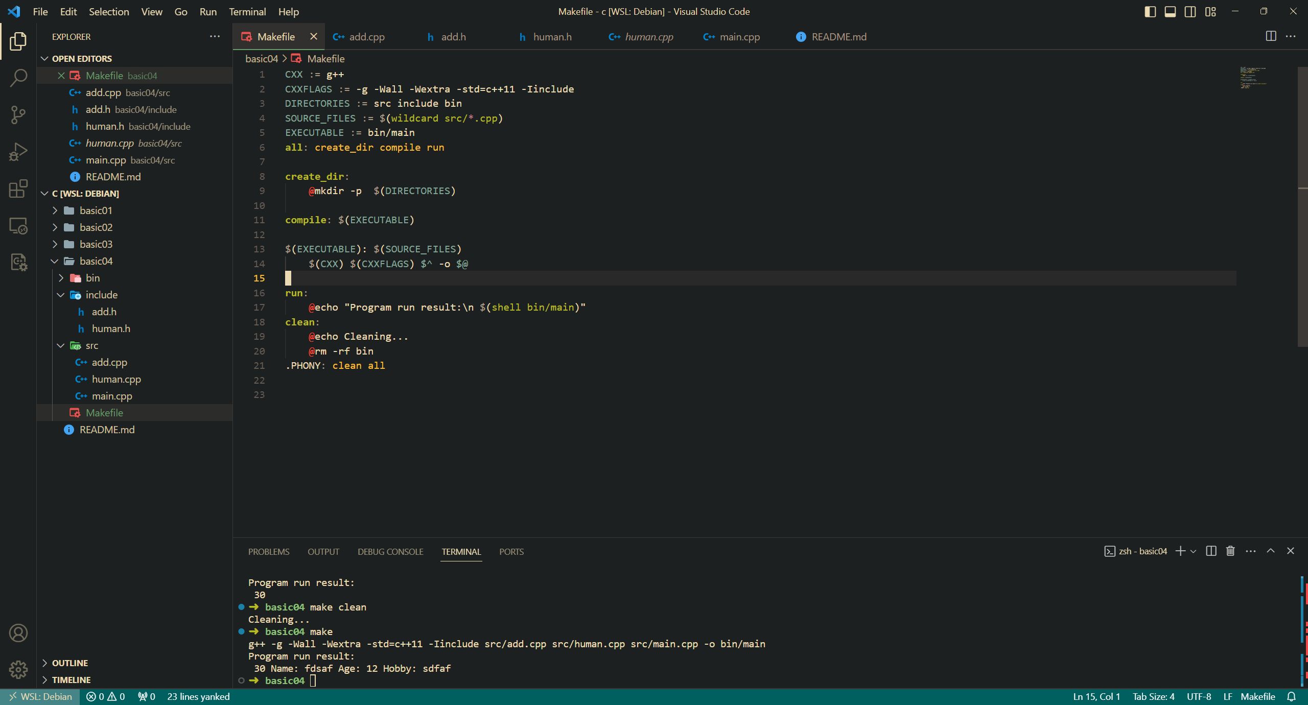Image resolution: width=1308 pixels, height=705 pixels.
Task: Open Remote Explorer icon in activity bar
Action: coord(18,226)
